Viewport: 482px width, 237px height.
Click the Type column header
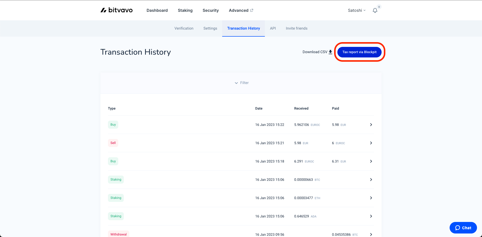click(112, 108)
